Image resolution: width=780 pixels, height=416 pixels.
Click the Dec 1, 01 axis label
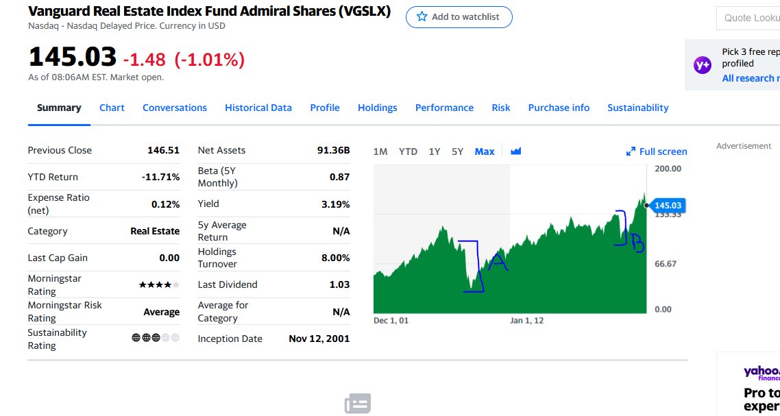coord(391,321)
